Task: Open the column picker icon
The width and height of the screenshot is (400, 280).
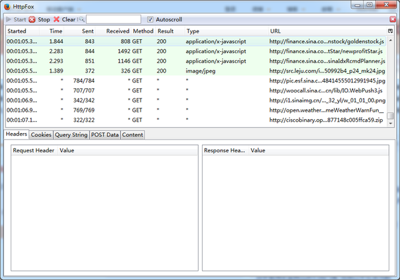Action: [391, 31]
